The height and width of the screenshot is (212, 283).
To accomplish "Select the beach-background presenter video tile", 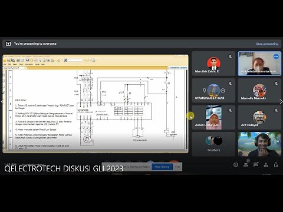I will 259,144.
